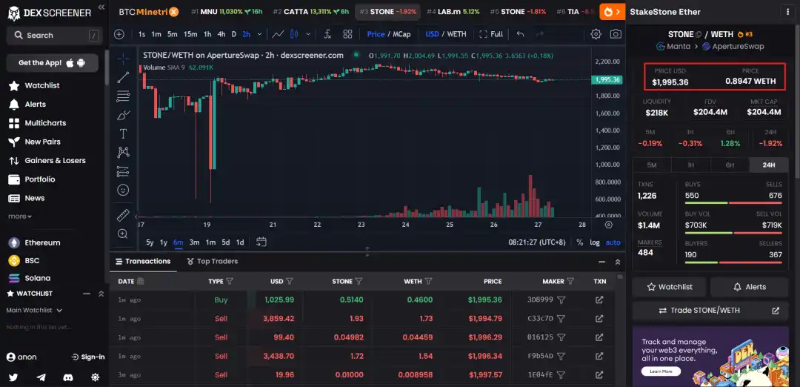Open the emoji sticker tool
The height and width of the screenshot is (387, 800).
pos(123,191)
